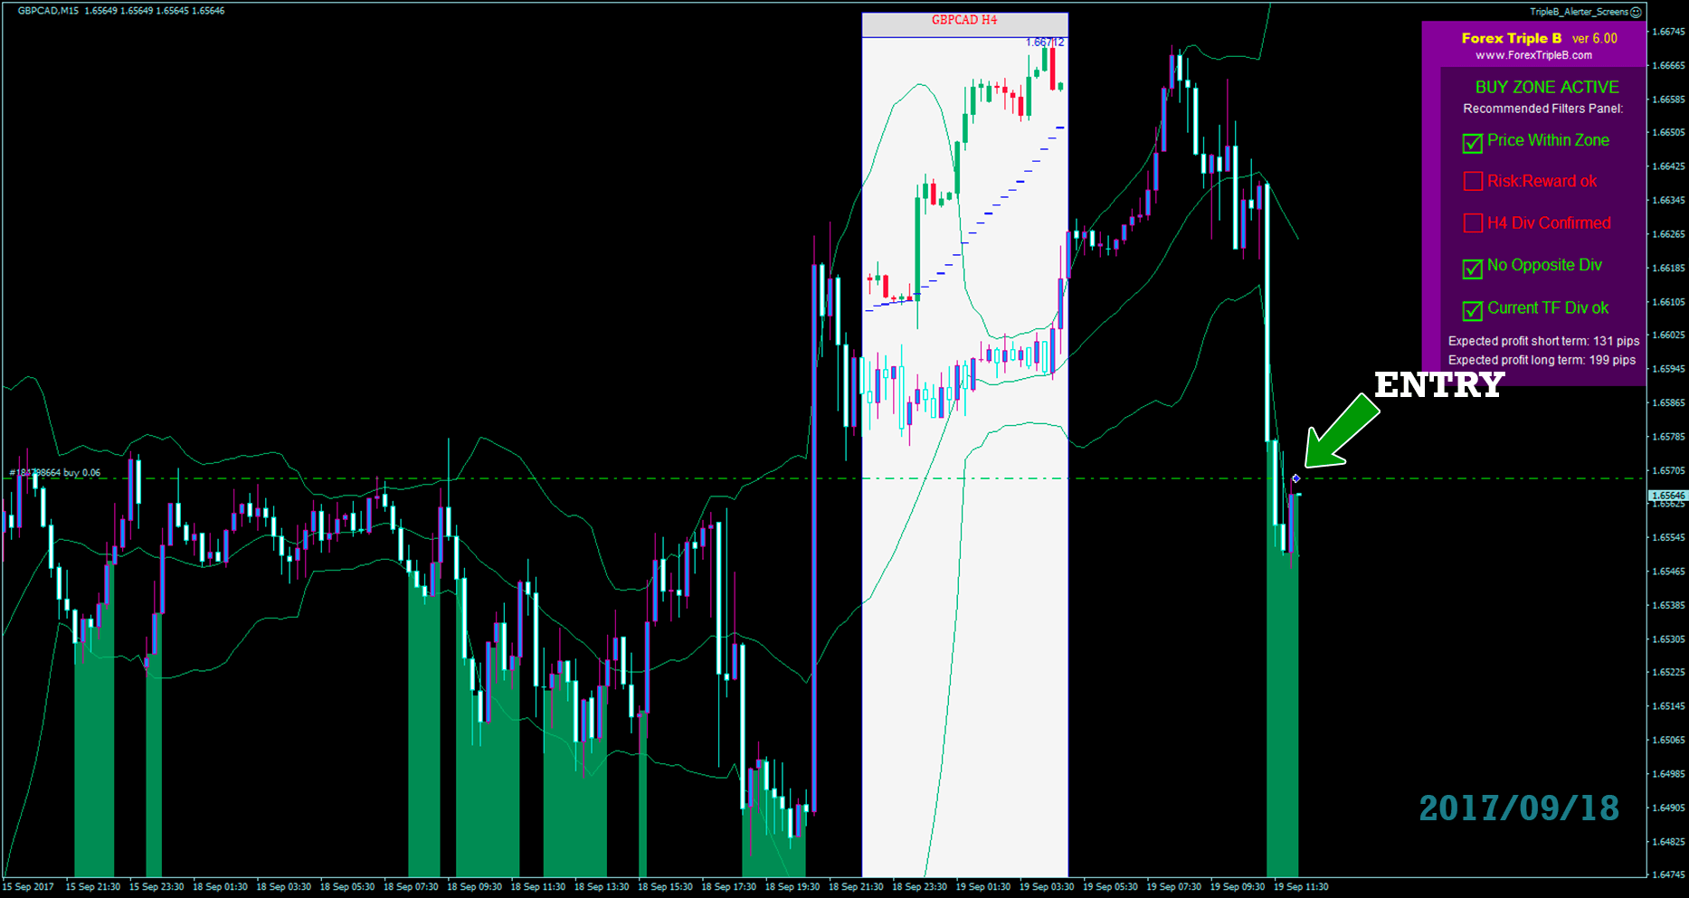
Task: Click the large green ENTRY arrow
Action: click(1341, 431)
